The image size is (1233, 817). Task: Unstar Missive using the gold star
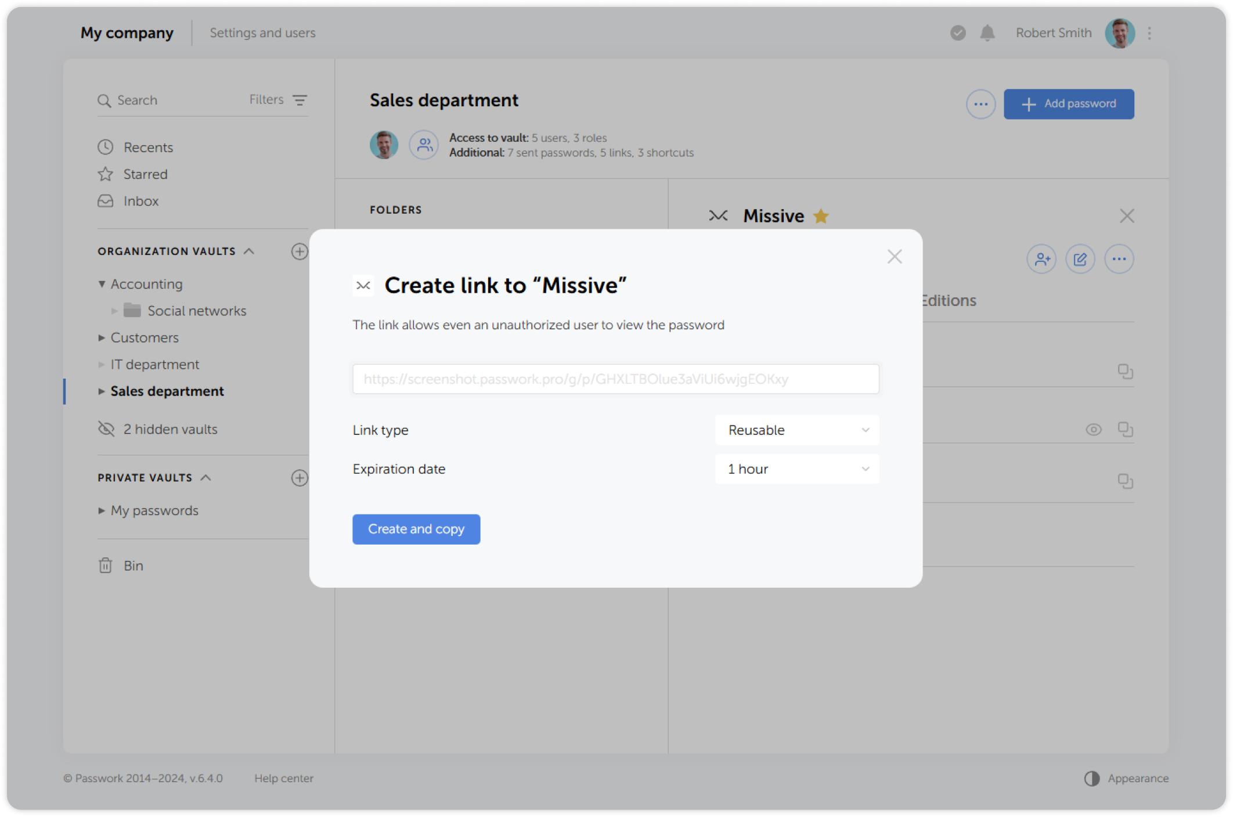coord(821,217)
